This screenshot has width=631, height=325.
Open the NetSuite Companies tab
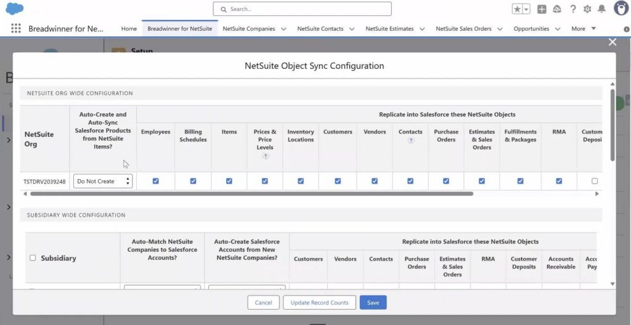[x=249, y=28]
